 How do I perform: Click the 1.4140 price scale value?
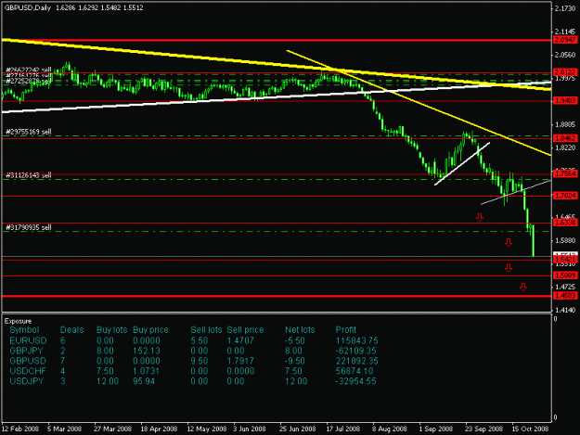[565, 310]
